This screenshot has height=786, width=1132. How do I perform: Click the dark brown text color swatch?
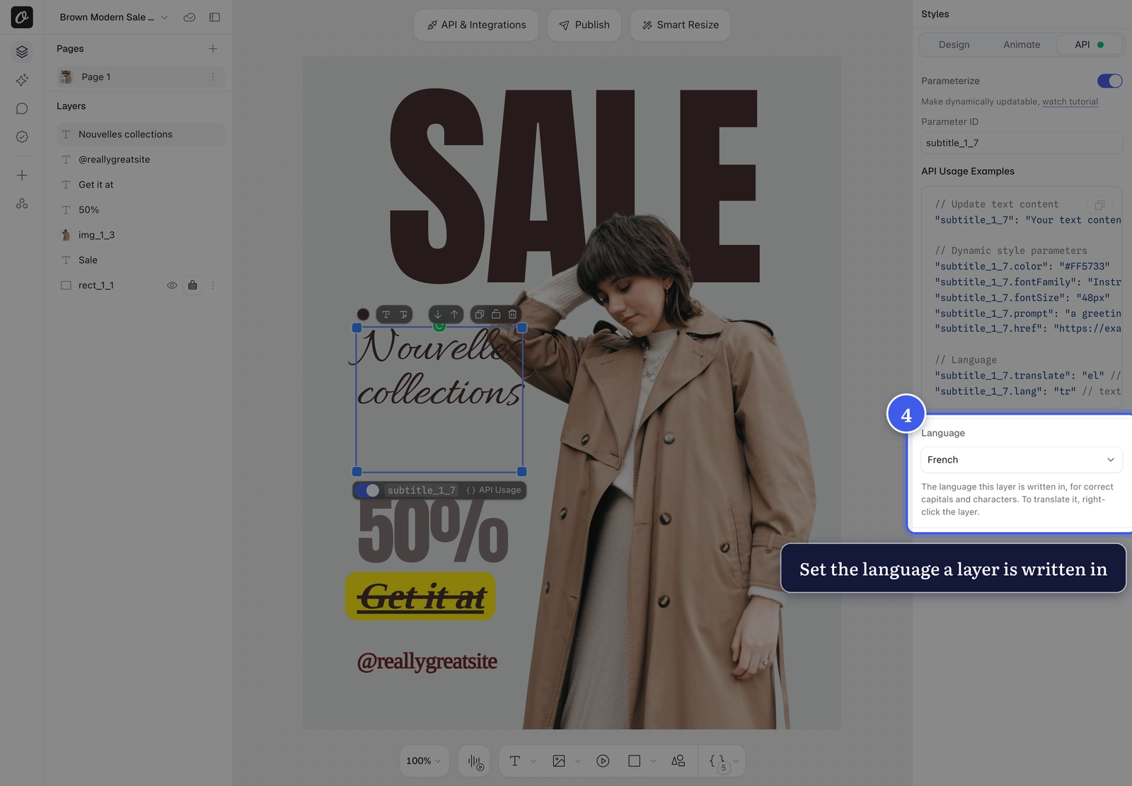pos(363,314)
